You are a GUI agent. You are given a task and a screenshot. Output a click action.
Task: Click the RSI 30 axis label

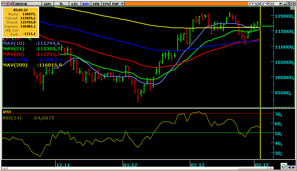279,153
